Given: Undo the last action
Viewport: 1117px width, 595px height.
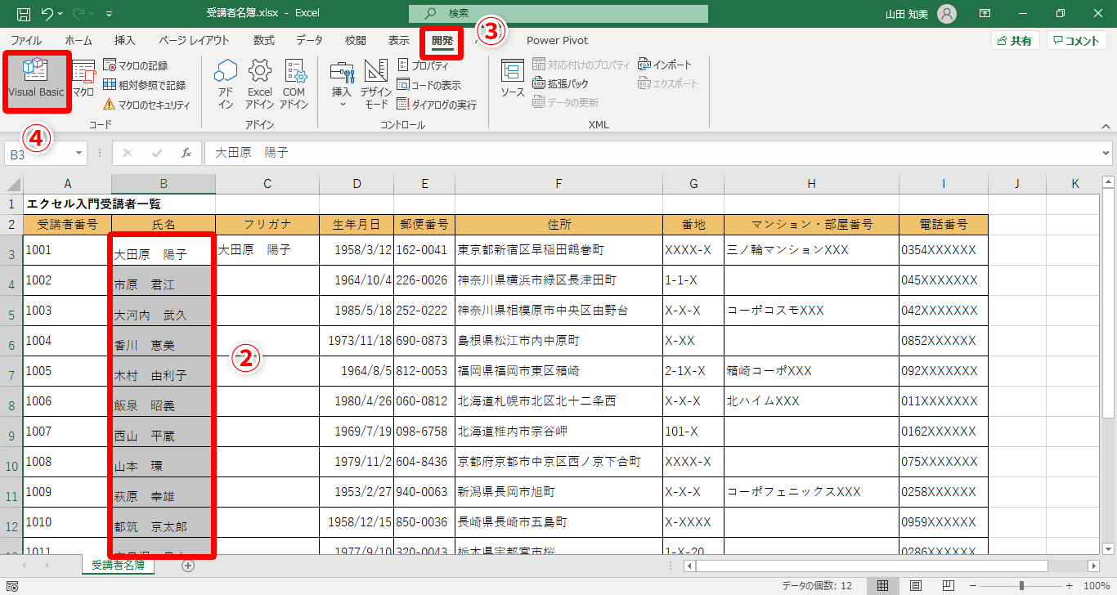Looking at the screenshot, I should pyautogui.click(x=48, y=14).
